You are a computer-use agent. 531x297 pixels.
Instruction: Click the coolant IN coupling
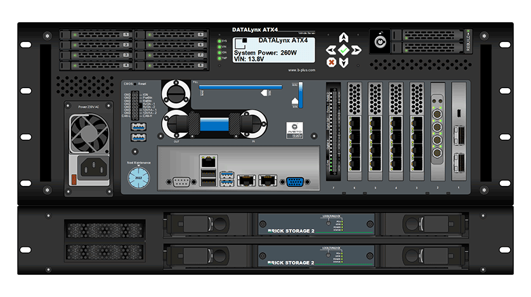(x=253, y=124)
